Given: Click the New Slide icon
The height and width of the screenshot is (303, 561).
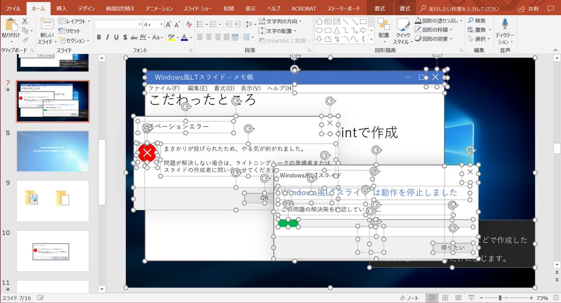Looking at the screenshot, I should click(x=47, y=24).
